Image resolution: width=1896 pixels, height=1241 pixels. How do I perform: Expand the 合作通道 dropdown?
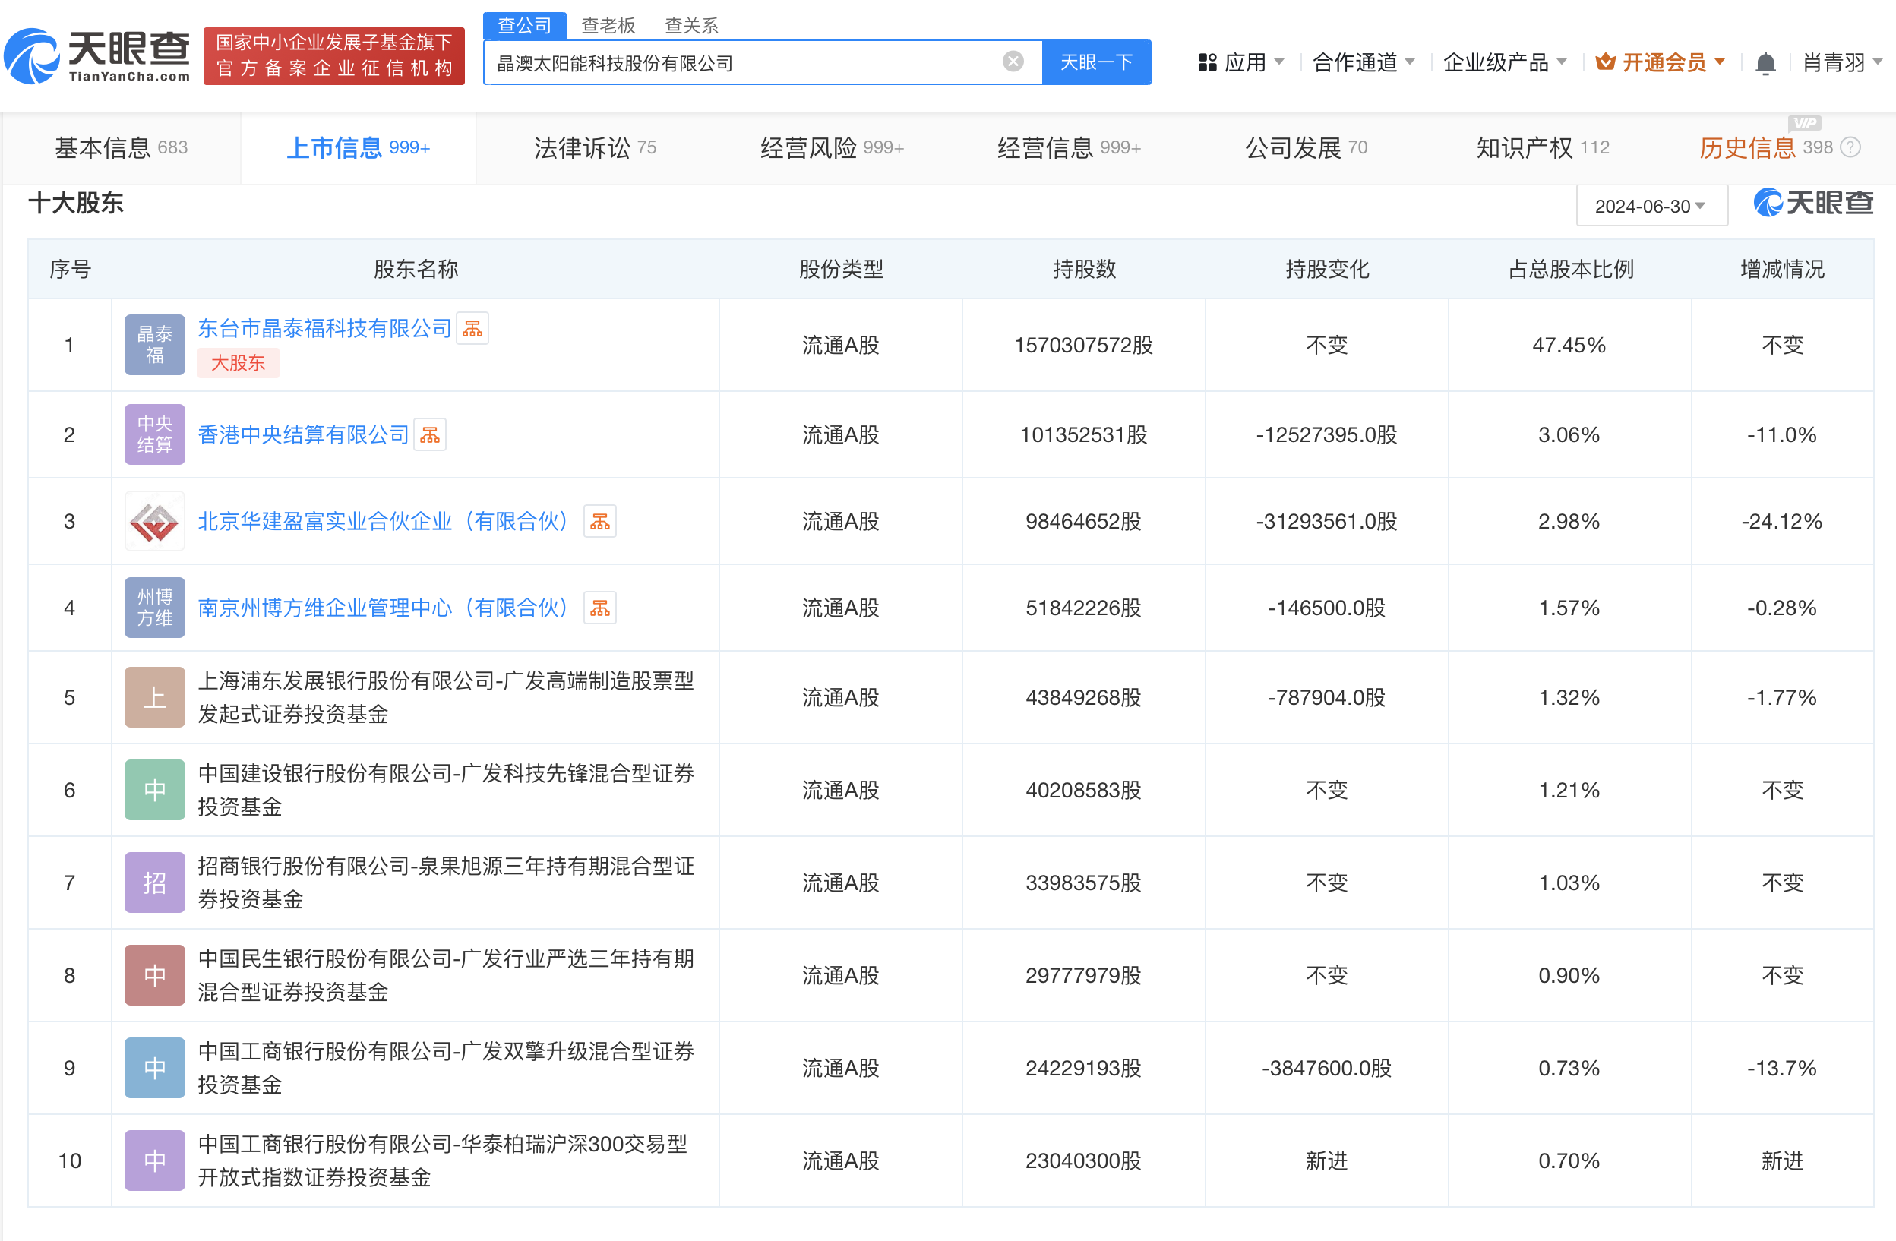pyautogui.click(x=1363, y=62)
